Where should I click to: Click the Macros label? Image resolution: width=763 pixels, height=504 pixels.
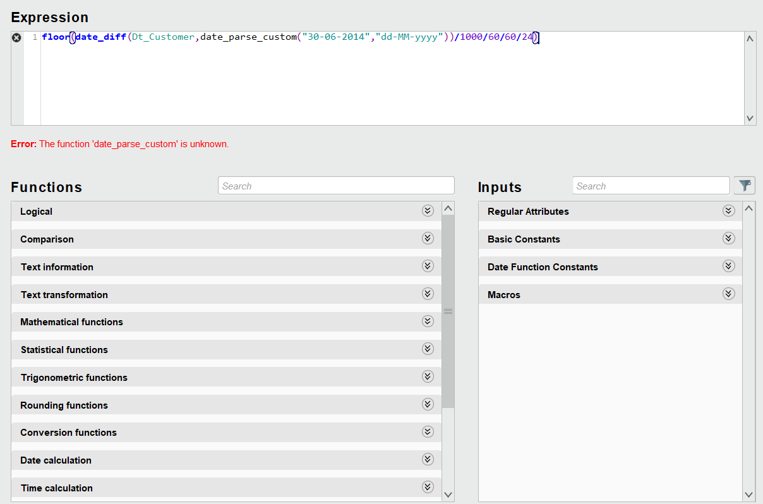504,295
